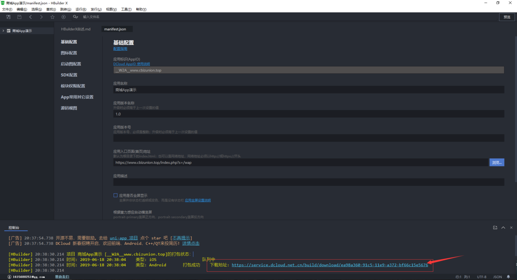Open the 运行(R) menu
The image size is (517, 280).
[x=81, y=9]
